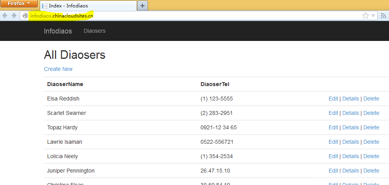The width and height of the screenshot is (389, 185).
Task: Expand the URL history dropdown arrow
Action: (x=373, y=16)
